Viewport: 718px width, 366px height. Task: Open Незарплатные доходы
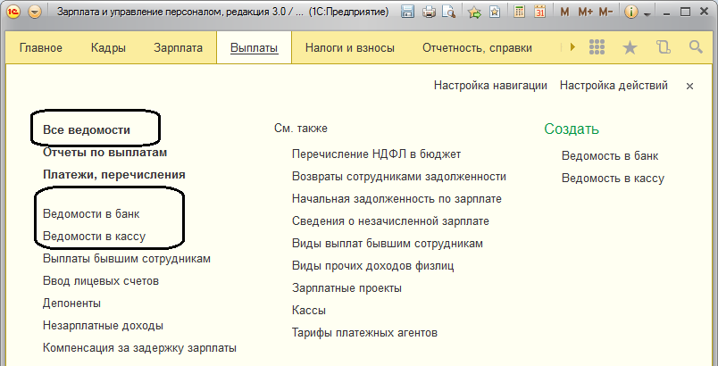[x=103, y=326]
